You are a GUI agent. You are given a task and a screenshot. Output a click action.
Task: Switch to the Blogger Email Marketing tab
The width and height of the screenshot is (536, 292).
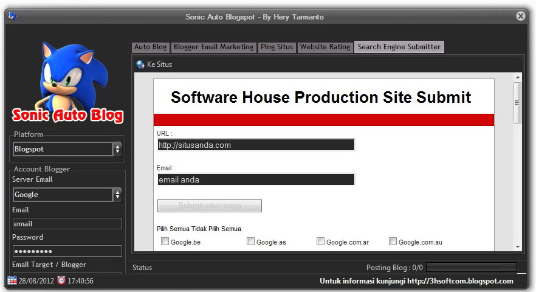click(214, 47)
